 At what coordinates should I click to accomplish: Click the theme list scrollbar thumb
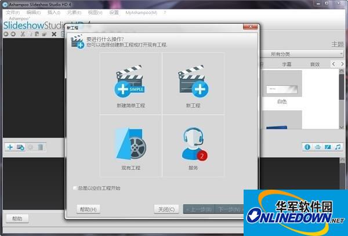[x=342, y=86]
